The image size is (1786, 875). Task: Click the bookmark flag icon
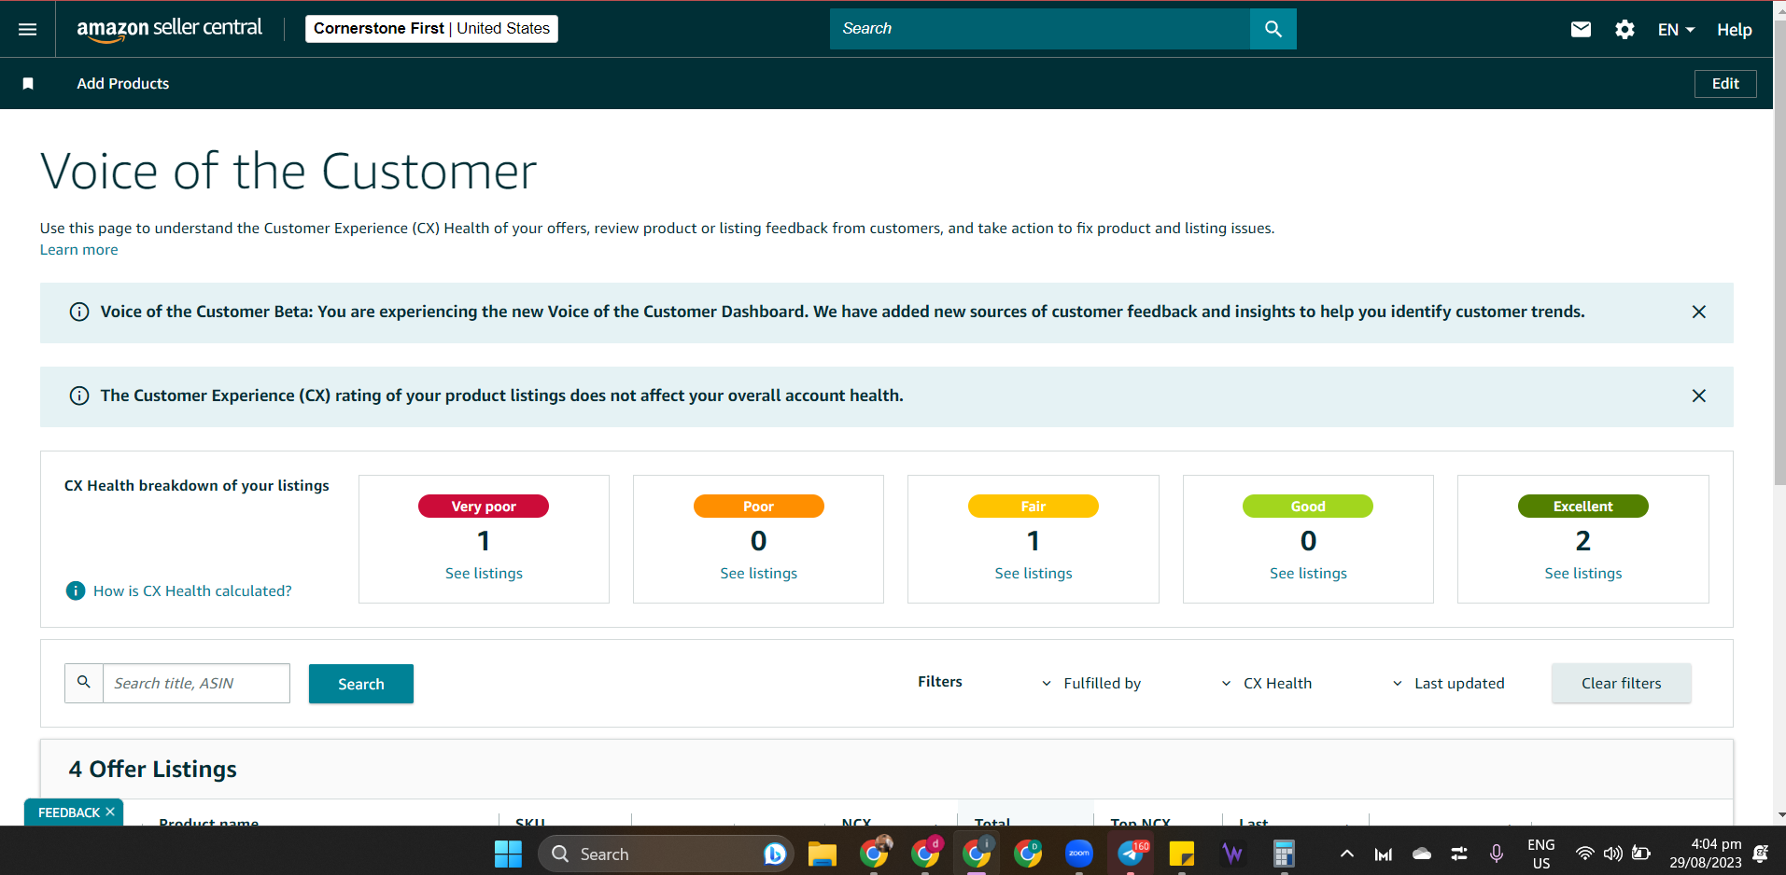[28, 84]
